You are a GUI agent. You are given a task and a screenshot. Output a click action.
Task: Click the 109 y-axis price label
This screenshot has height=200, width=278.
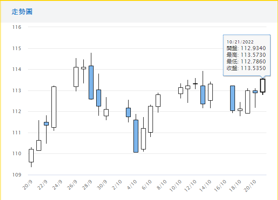pyautogui.click(x=17, y=175)
